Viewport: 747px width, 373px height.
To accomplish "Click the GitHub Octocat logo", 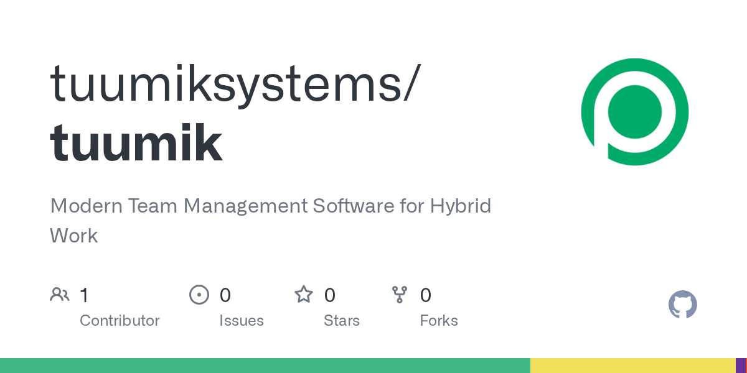I will [x=682, y=305].
